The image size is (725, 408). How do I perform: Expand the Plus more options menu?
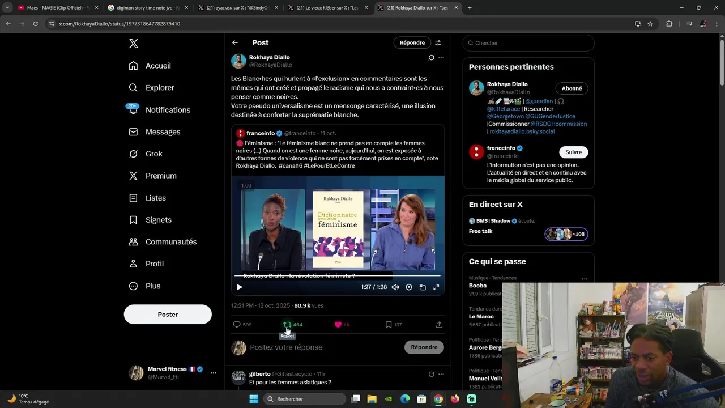click(144, 286)
